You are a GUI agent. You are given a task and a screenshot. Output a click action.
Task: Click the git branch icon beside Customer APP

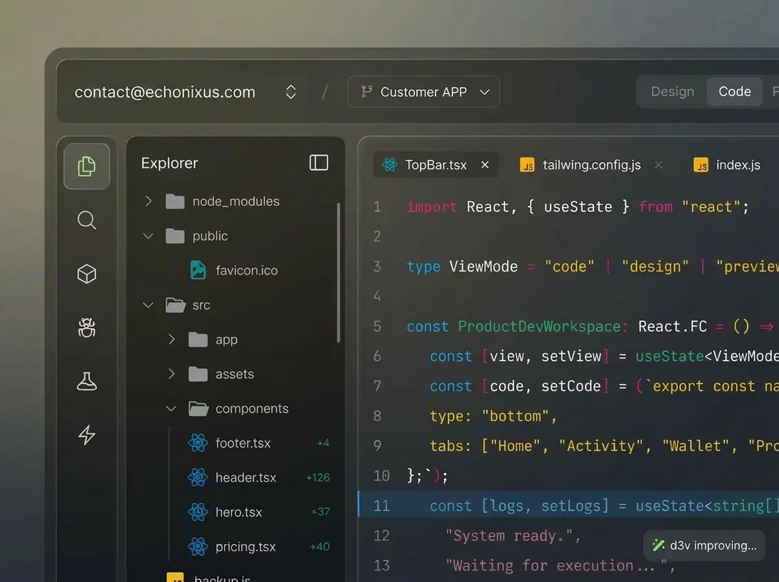[x=367, y=92]
